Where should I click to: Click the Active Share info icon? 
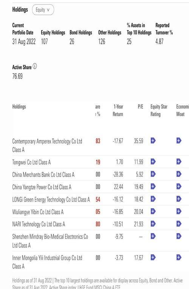[35, 66]
